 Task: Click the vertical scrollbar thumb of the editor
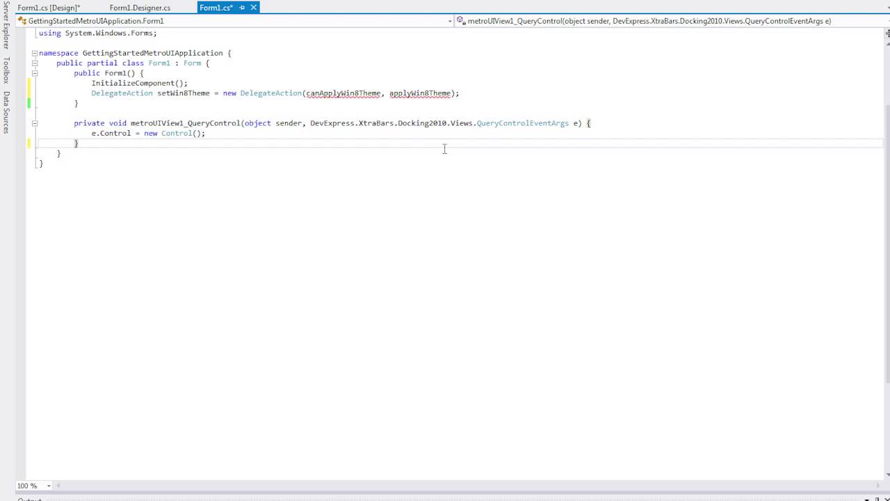tap(887, 244)
